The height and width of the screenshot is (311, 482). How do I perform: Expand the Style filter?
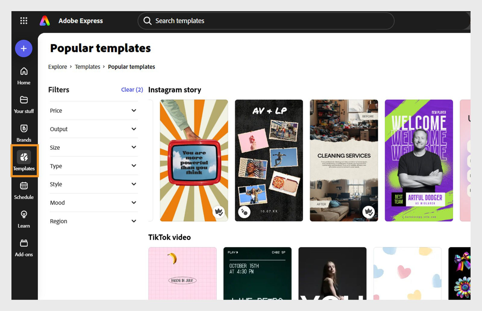pyautogui.click(x=93, y=184)
